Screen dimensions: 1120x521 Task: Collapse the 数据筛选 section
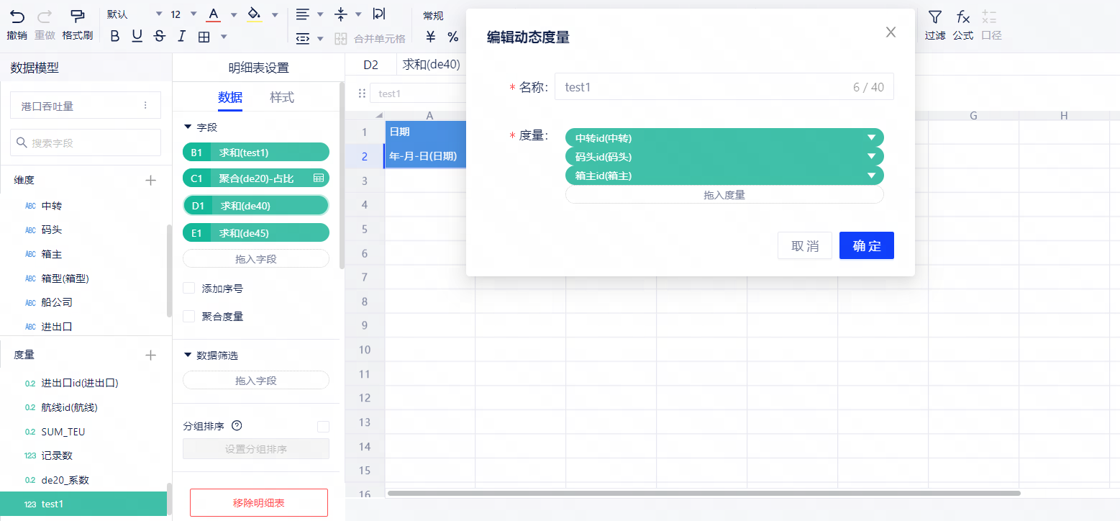[x=188, y=355]
